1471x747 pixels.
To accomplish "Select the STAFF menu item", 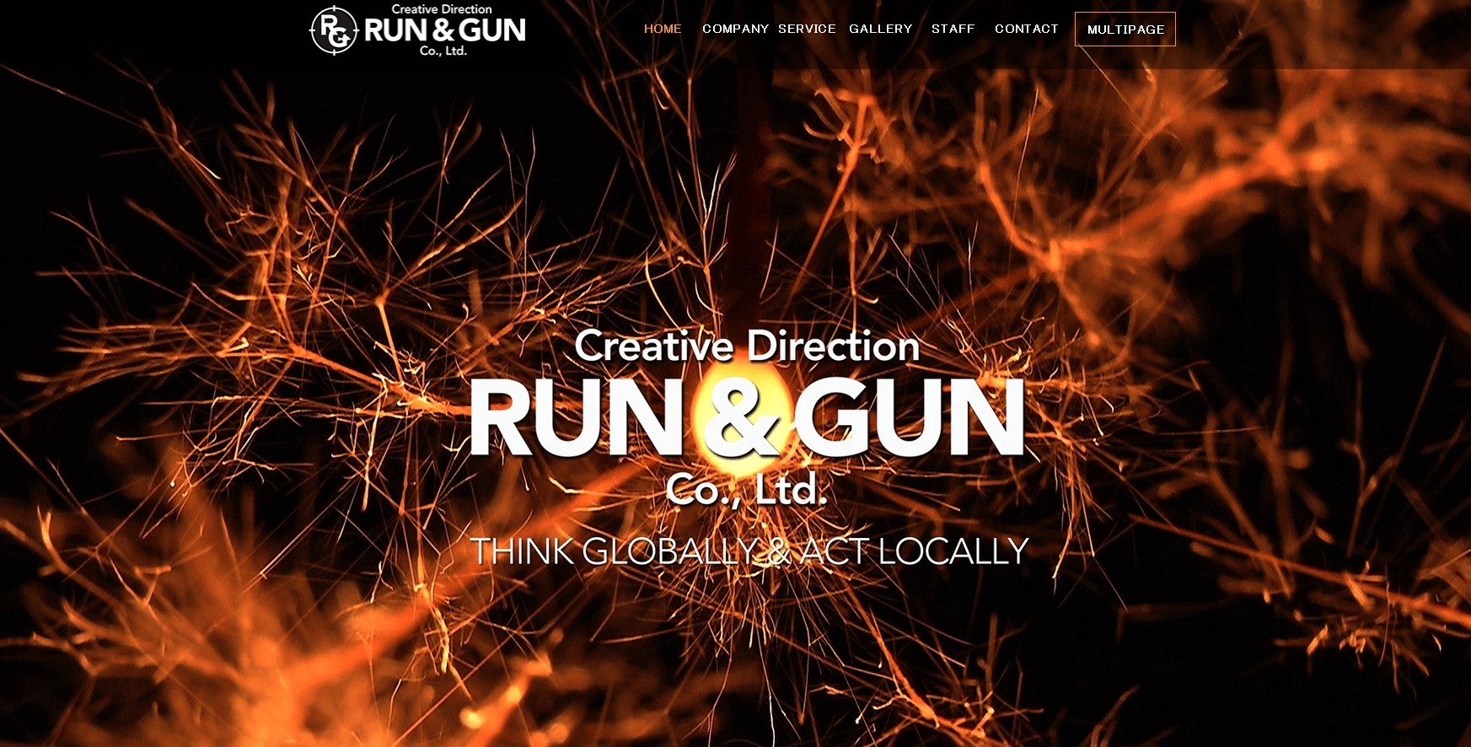I will pos(953,29).
